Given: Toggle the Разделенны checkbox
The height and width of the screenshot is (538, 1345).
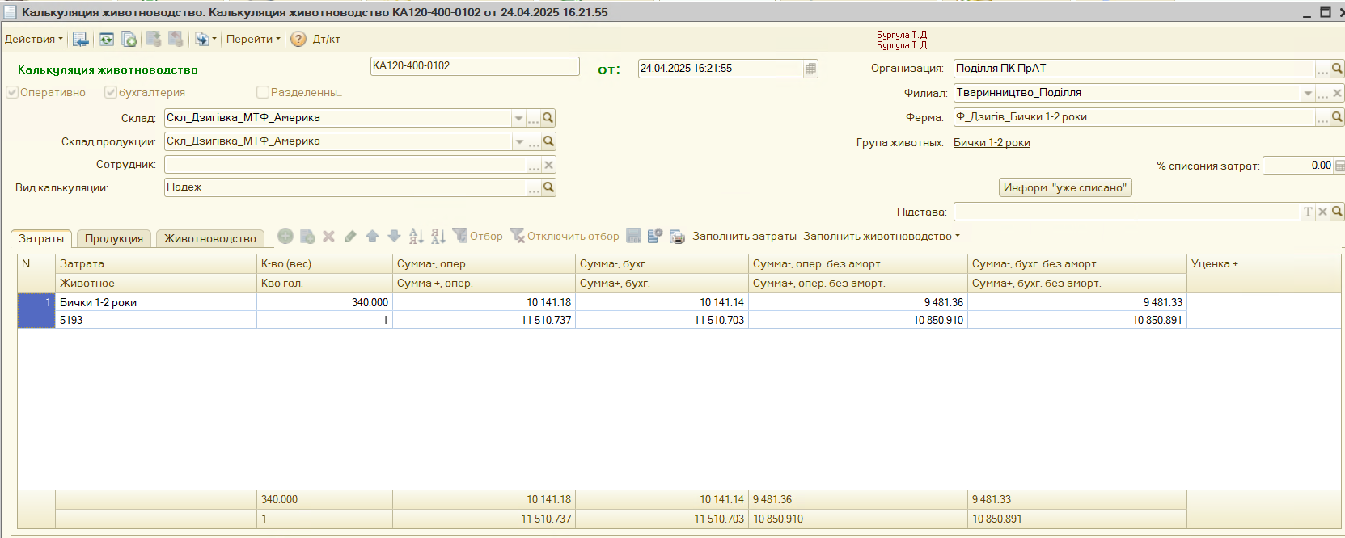Looking at the screenshot, I should pyautogui.click(x=262, y=92).
